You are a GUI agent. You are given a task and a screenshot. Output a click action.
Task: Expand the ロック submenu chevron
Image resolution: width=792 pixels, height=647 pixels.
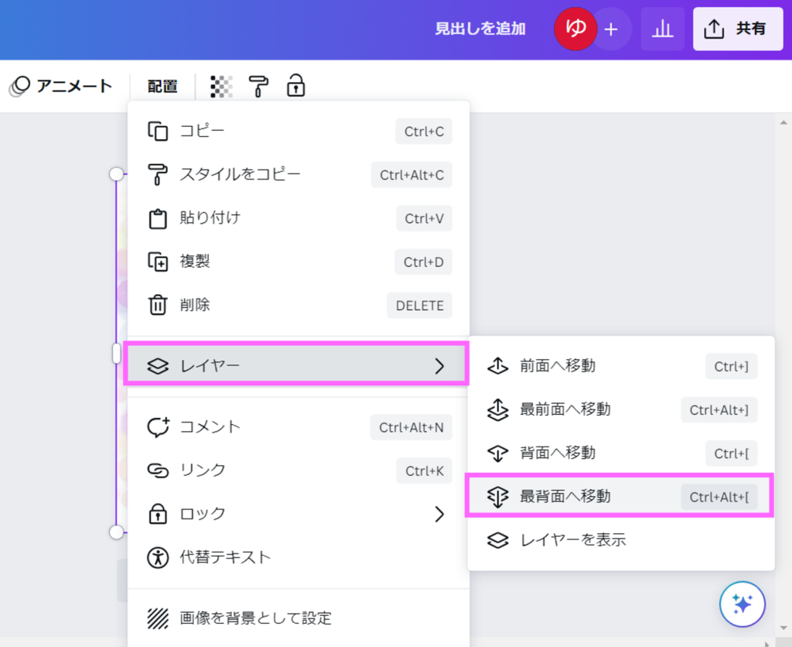pos(439,514)
